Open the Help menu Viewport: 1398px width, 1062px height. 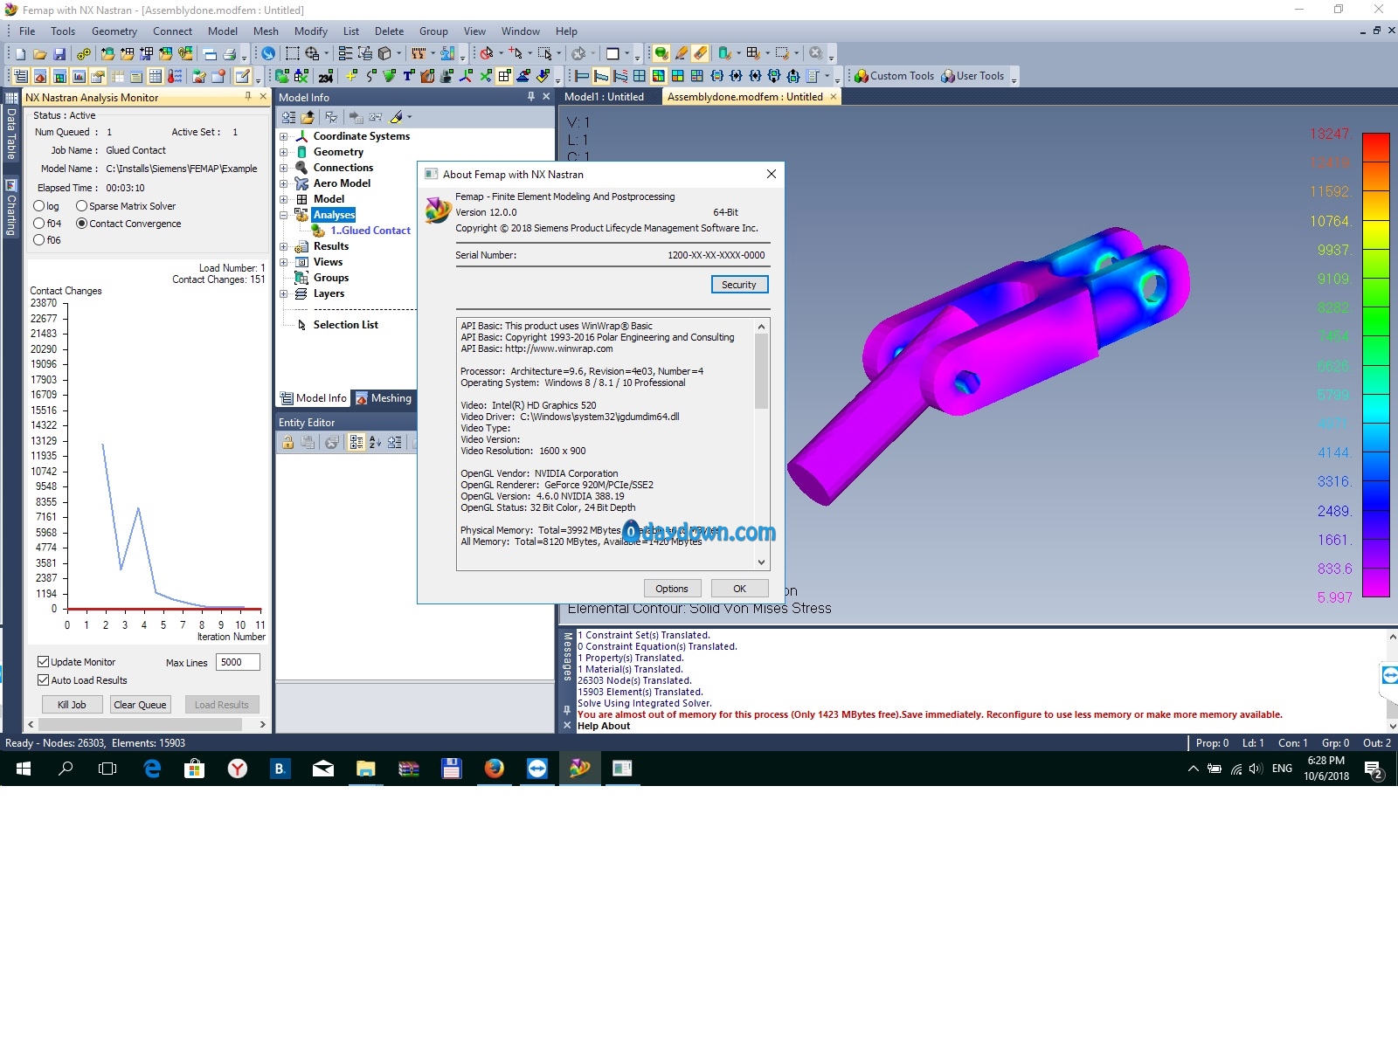(566, 31)
